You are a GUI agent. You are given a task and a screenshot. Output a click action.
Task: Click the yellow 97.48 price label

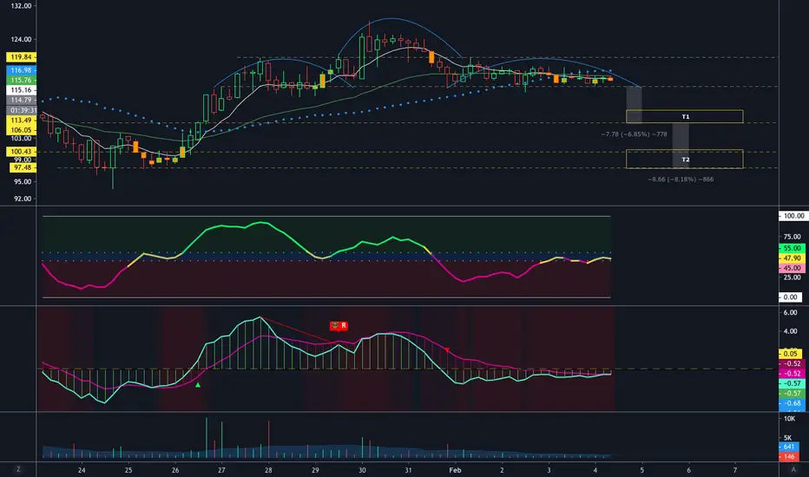click(23, 167)
